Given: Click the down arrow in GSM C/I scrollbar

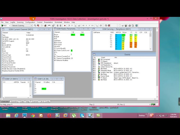Looking at the screenshot, I should [30, 96].
